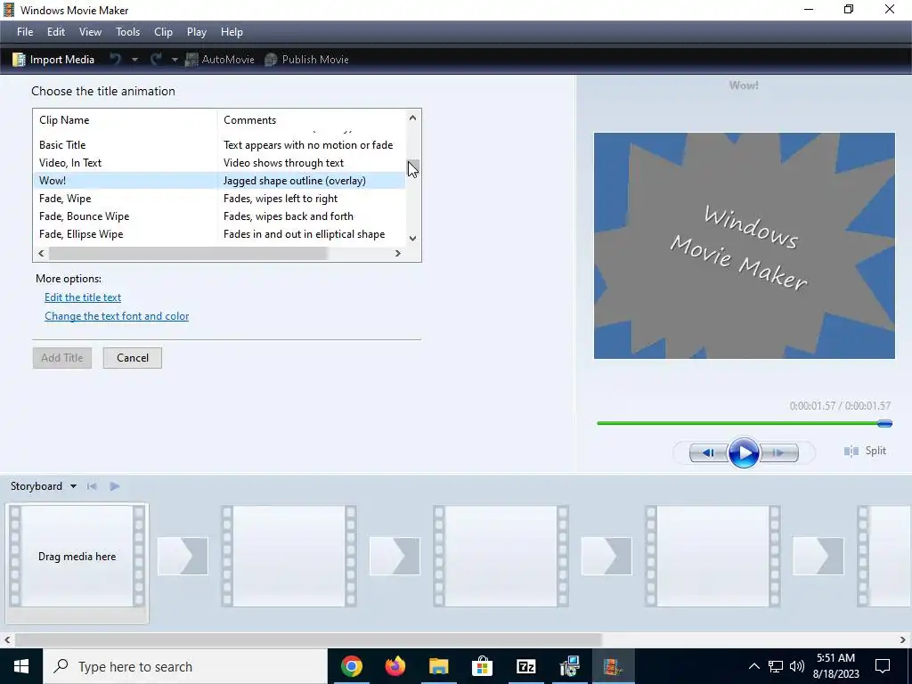Viewport: 912px width, 684px height.
Task: Open the Edit menu
Action: [56, 32]
